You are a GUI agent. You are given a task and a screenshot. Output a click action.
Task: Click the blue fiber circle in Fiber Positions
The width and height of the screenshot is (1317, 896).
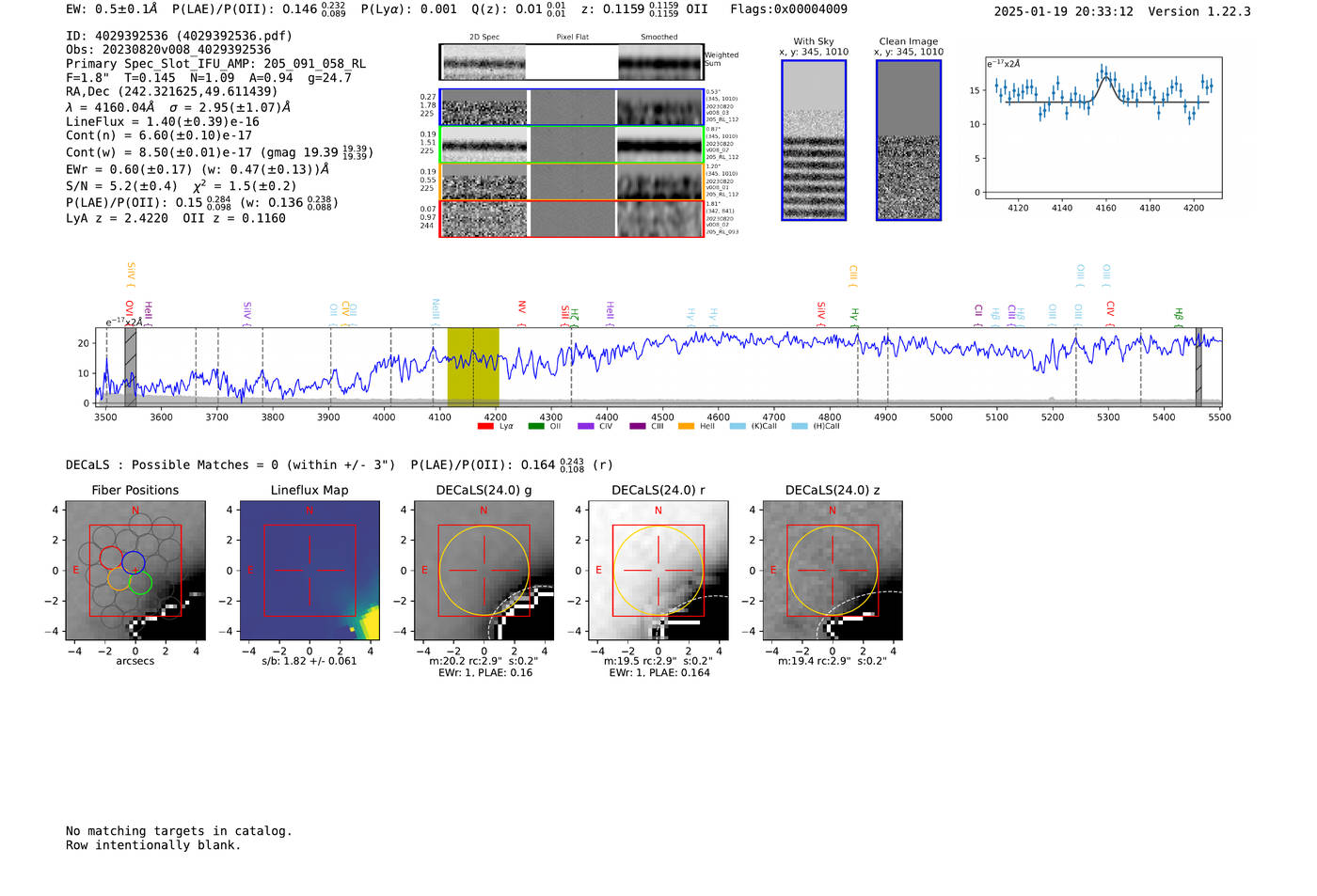[x=133, y=563]
